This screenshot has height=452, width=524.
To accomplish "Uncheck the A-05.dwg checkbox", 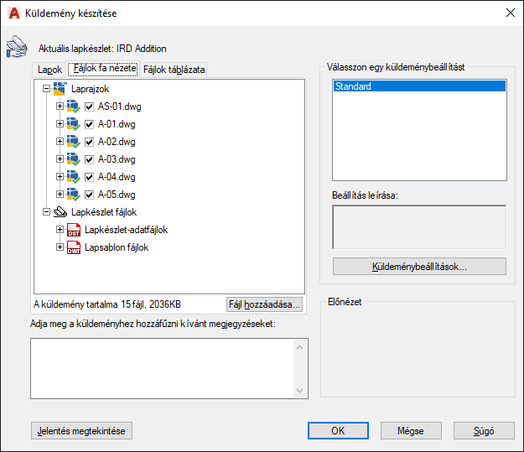I will tap(89, 195).
